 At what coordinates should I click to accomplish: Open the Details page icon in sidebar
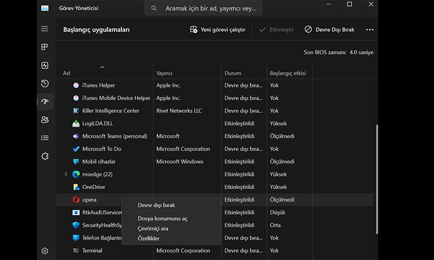[45, 138]
